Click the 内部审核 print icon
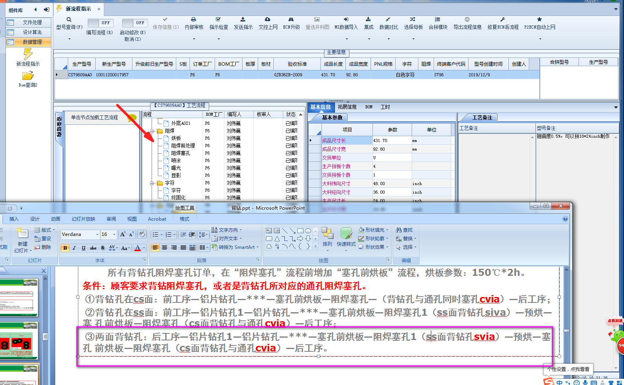This screenshot has width=624, height=385. (x=194, y=19)
